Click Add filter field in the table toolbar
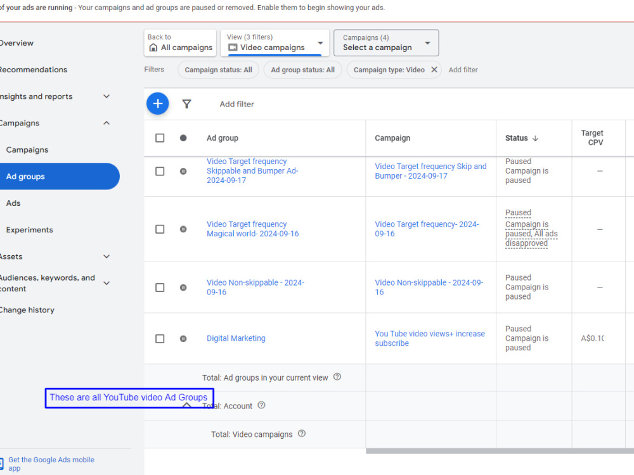Image resolution: width=634 pixels, height=475 pixels. [237, 104]
